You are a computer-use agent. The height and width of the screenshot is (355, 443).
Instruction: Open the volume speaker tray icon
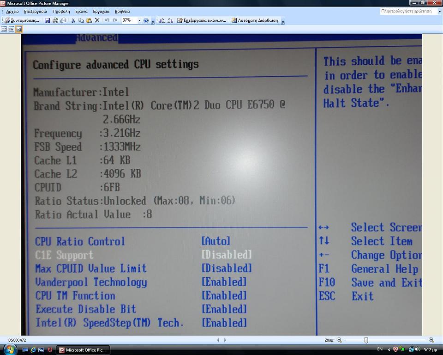418,349
